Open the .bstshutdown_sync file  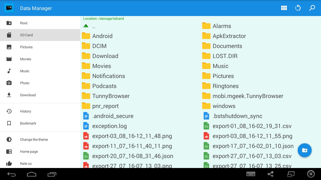[x=261, y=116]
